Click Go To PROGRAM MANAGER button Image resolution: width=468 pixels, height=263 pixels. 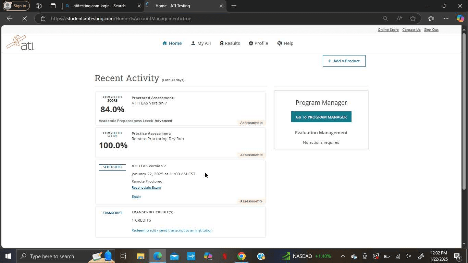(321, 117)
